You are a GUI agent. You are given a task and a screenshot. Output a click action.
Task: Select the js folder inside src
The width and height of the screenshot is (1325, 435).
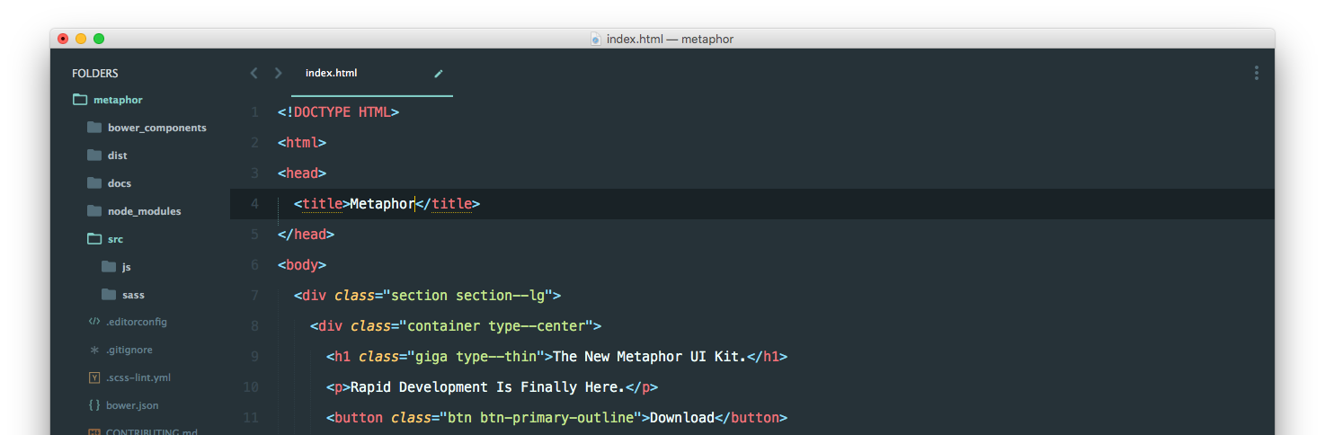pyautogui.click(x=127, y=267)
